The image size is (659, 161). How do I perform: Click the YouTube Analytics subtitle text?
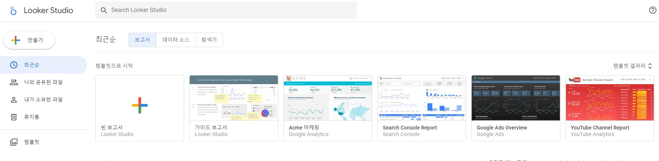(x=592, y=135)
